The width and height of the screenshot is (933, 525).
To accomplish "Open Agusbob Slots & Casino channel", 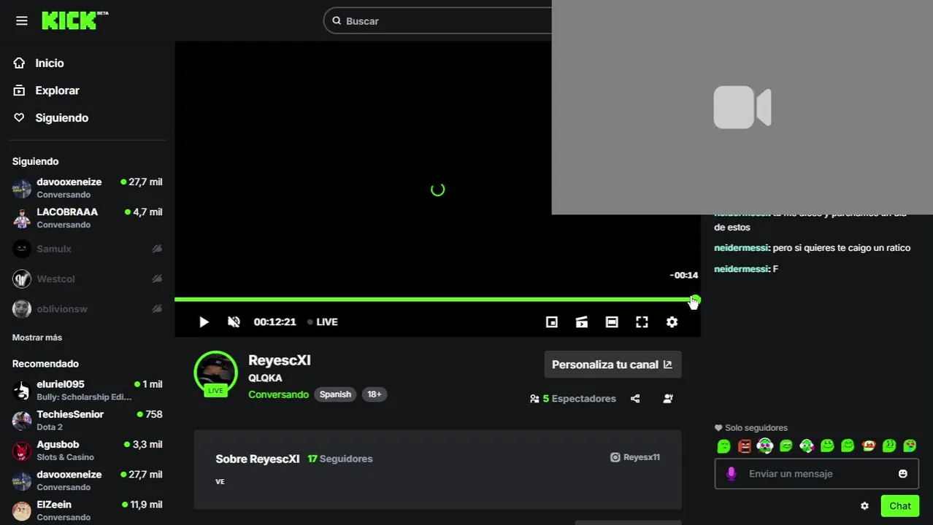I will pos(88,450).
